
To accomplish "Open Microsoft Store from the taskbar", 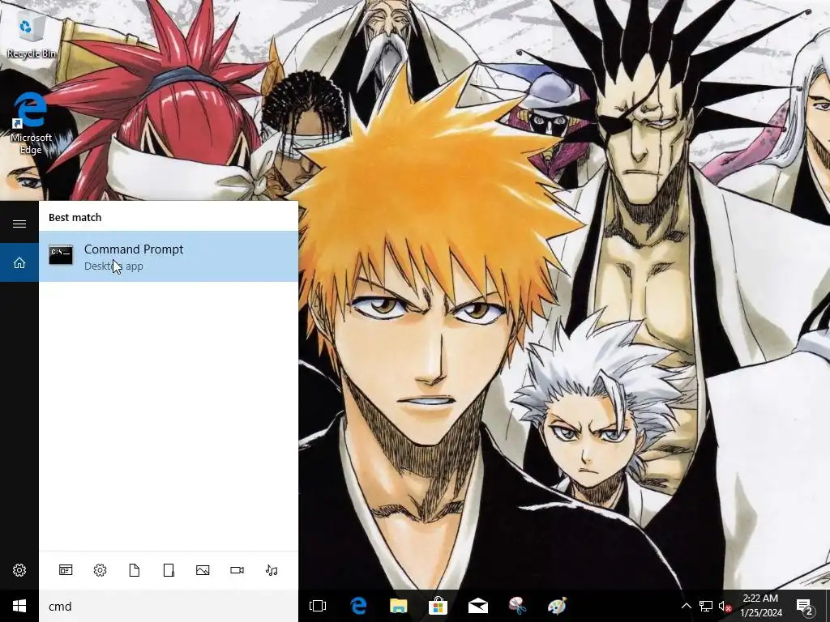I will click(x=438, y=606).
